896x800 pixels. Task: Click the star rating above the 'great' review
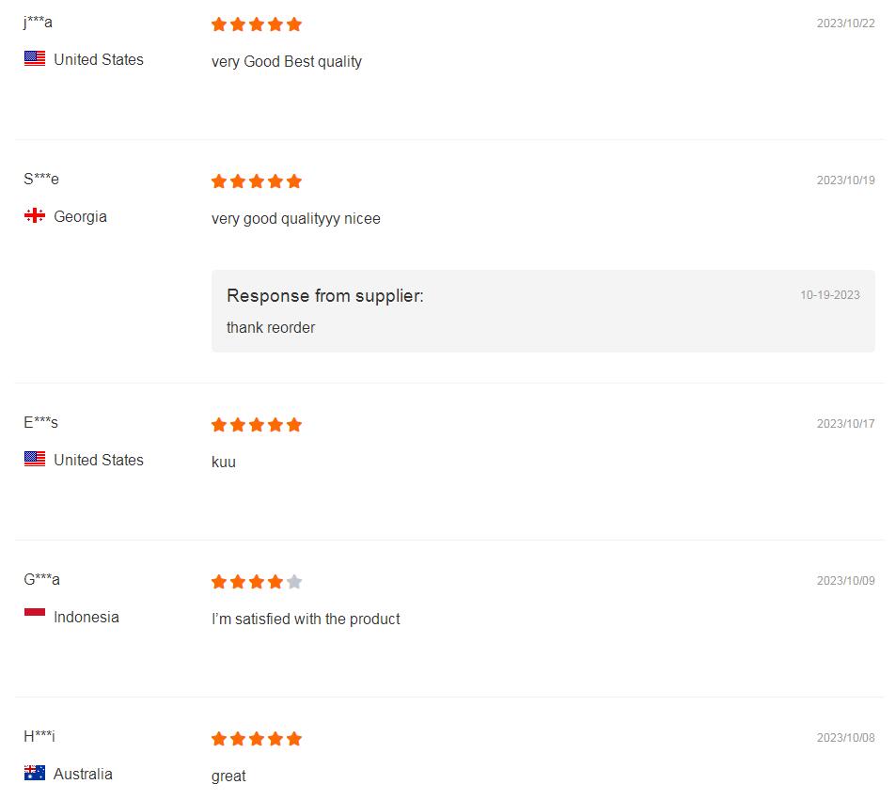click(x=257, y=739)
